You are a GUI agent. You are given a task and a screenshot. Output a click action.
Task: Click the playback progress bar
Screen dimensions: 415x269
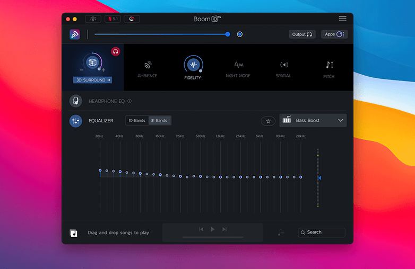[x=213, y=237]
